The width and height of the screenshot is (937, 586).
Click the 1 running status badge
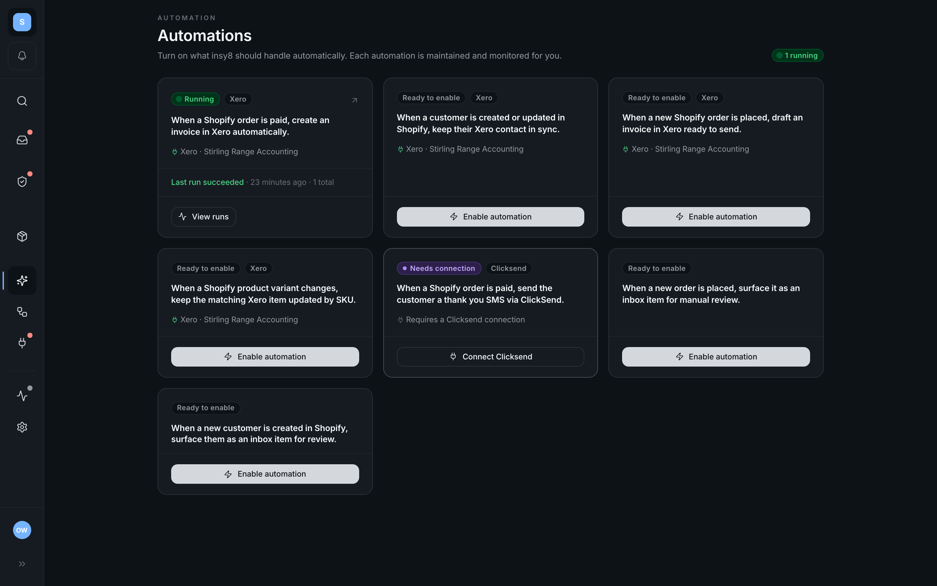pos(797,55)
